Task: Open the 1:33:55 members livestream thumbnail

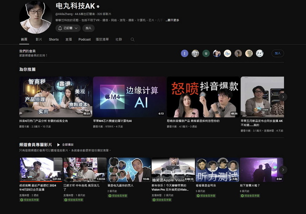Action: tap(85, 170)
